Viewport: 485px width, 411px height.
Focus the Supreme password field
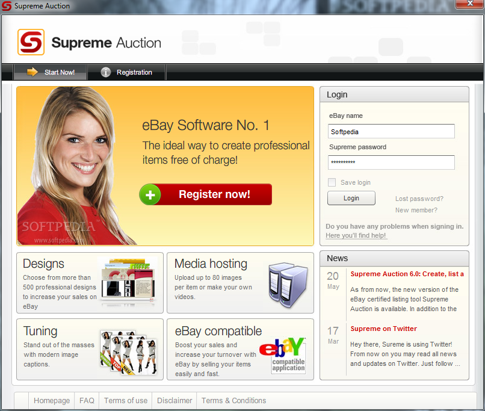391,162
